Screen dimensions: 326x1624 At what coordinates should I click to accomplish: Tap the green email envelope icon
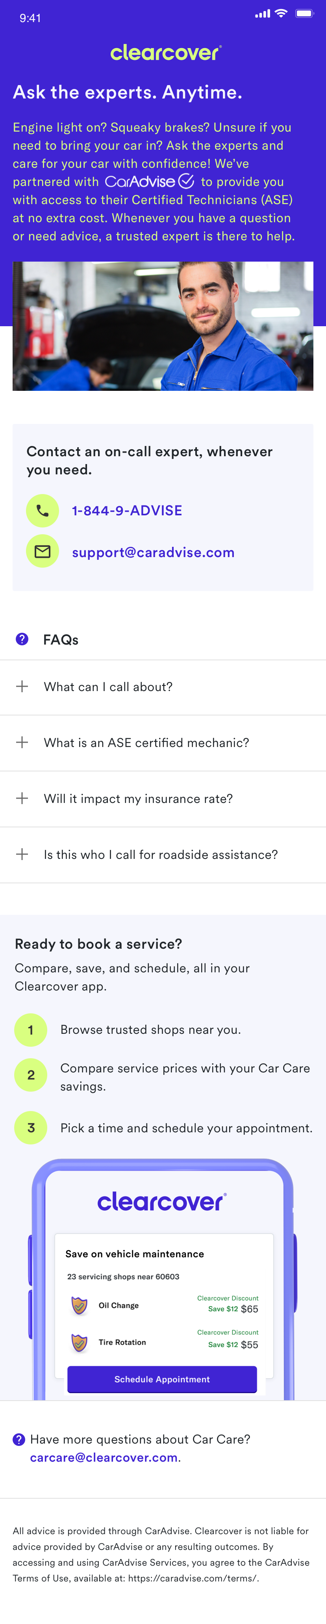pyautogui.click(x=42, y=552)
